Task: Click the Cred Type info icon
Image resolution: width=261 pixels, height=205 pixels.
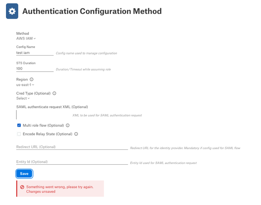Action: (x=54, y=93)
